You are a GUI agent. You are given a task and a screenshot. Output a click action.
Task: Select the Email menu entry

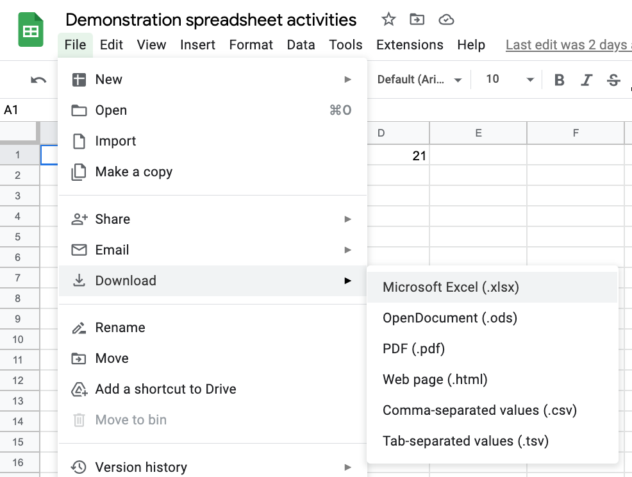pyautogui.click(x=212, y=250)
